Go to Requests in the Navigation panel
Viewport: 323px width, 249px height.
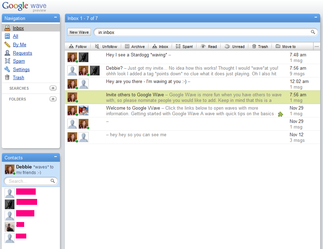[22, 53]
